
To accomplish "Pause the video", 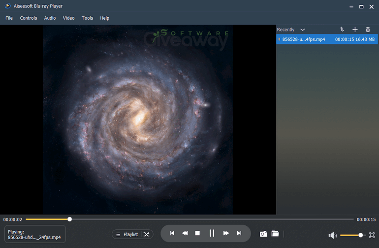I will click(212, 233).
